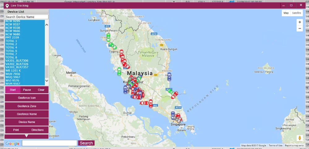Click the Search button

pyautogui.click(x=86, y=143)
